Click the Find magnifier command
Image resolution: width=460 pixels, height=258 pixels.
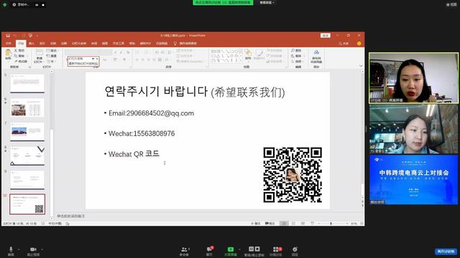tap(296, 51)
